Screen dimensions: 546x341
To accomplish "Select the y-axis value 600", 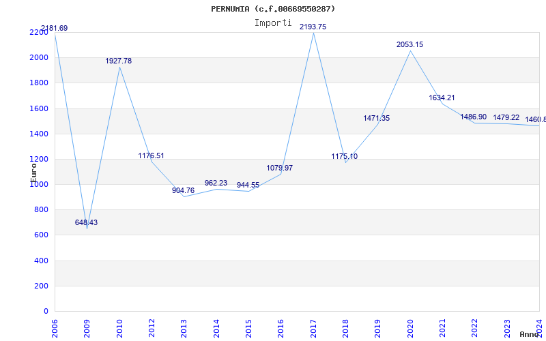I will (x=41, y=235).
